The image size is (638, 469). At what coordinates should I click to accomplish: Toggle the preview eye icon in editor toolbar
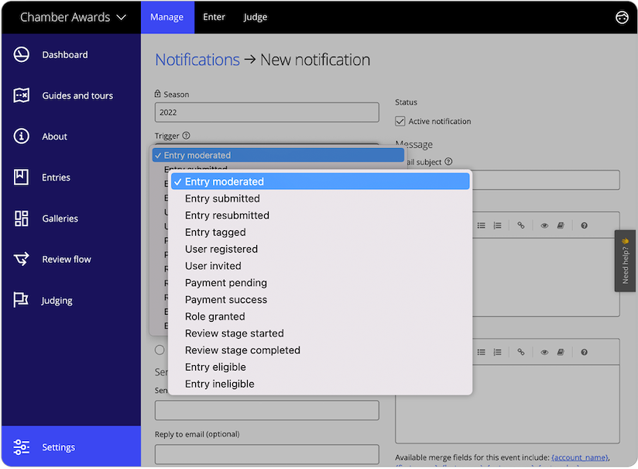pyautogui.click(x=544, y=225)
